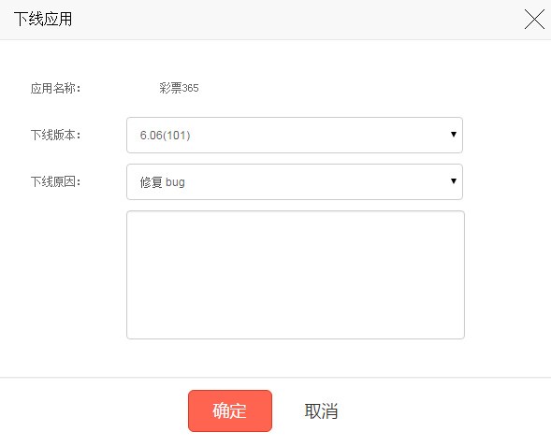Viewport: 551px width, 446px height.
Task: Open the 下线原因 dropdown showing 修复 bug
Action: coord(295,182)
